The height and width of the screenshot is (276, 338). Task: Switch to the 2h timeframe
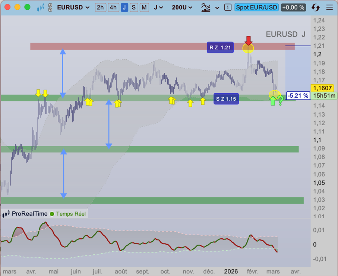101,7
